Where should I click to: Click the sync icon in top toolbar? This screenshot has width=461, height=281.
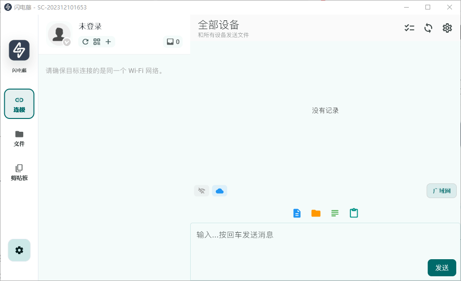428,28
